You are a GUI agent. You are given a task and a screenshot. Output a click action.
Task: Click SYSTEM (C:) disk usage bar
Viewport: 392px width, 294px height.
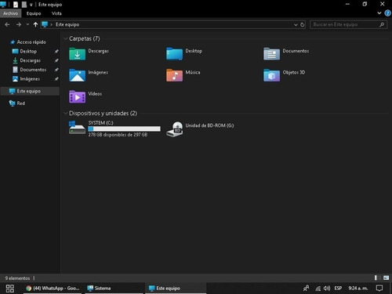(124, 129)
